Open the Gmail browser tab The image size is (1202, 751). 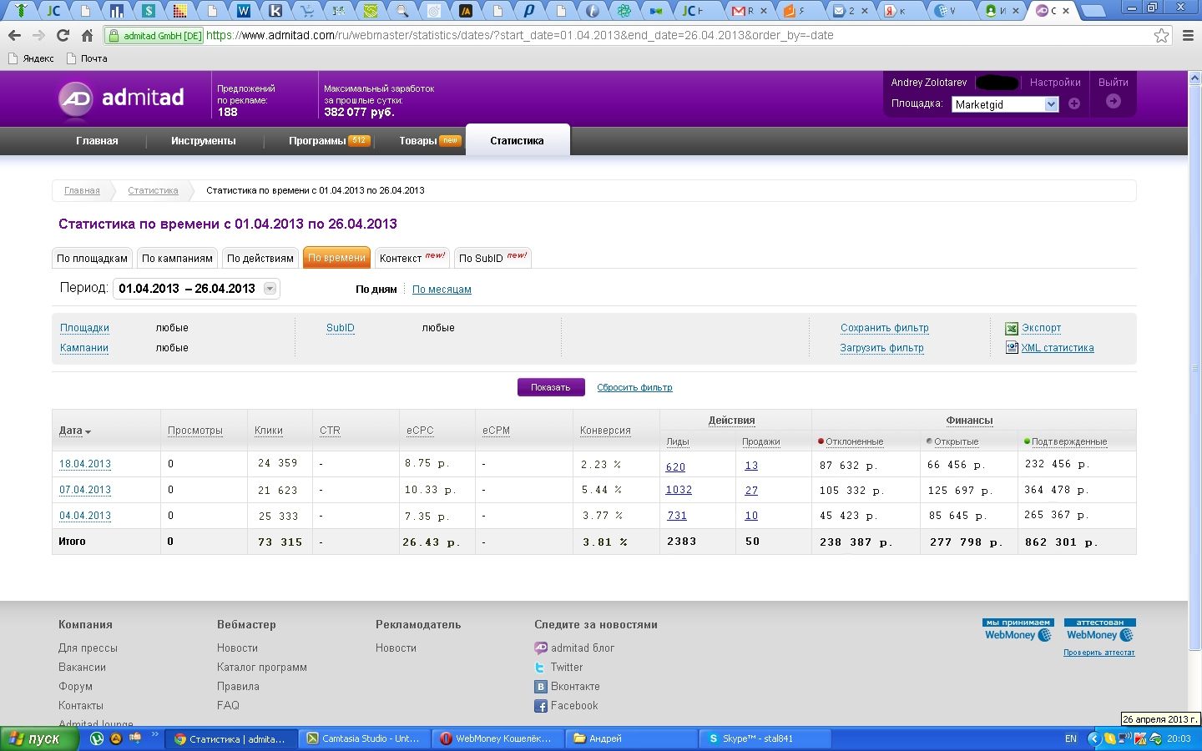pos(747,11)
